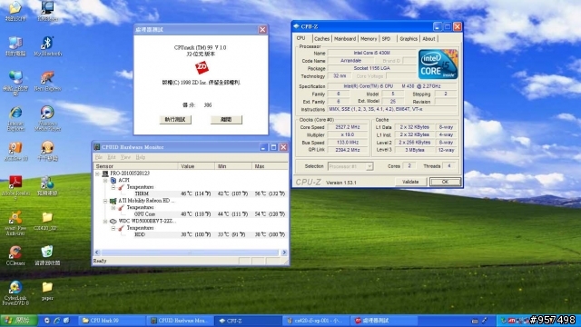Screen dimensions: 581x327
Task: Open the Edit menu in Hardware Monitor
Action: 112,157
